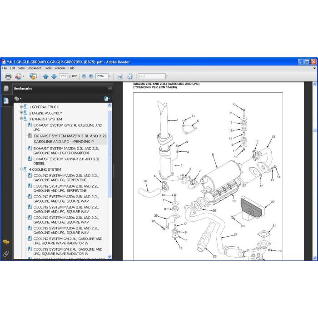Open Exhaust System Yanmar 2.6 and 3.3L bookmark
This screenshot has height=318, width=318.
coord(66,161)
